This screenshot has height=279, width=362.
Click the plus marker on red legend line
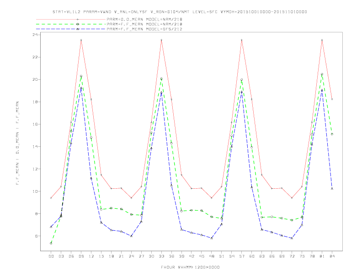point(78,19)
